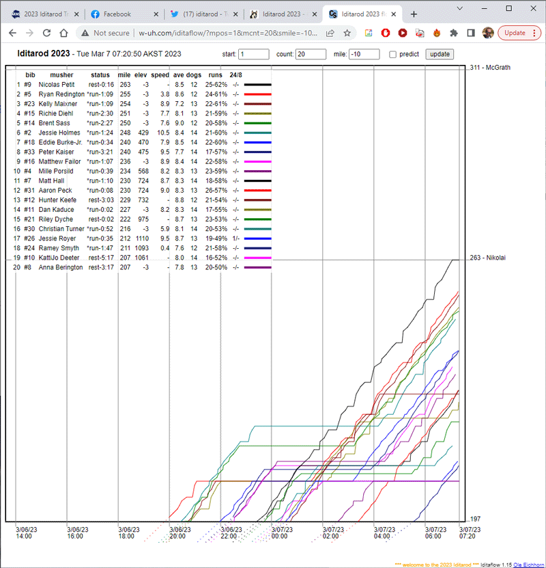Click musher name Aaron Peck
Viewport: 546px width, 568px height.
tap(55, 190)
